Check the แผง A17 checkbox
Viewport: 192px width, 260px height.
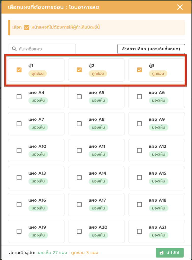[79, 204]
